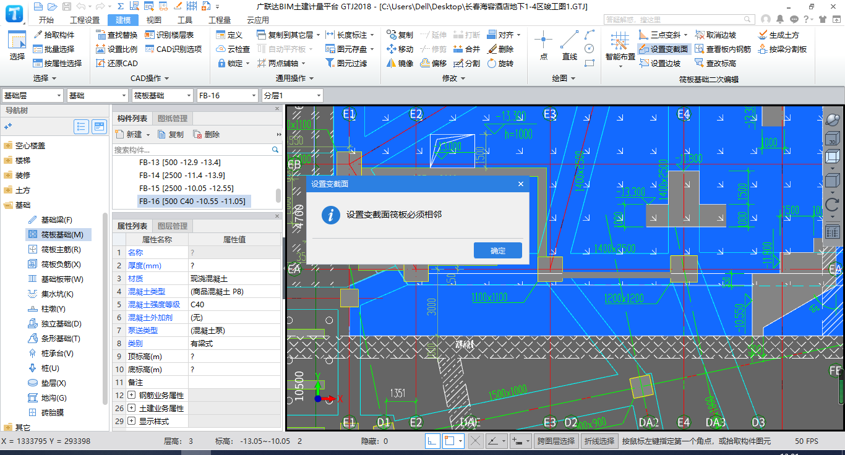This screenshot has height=455, width=845.
Task: Open CAD识别选项
Action: (174, 49)
